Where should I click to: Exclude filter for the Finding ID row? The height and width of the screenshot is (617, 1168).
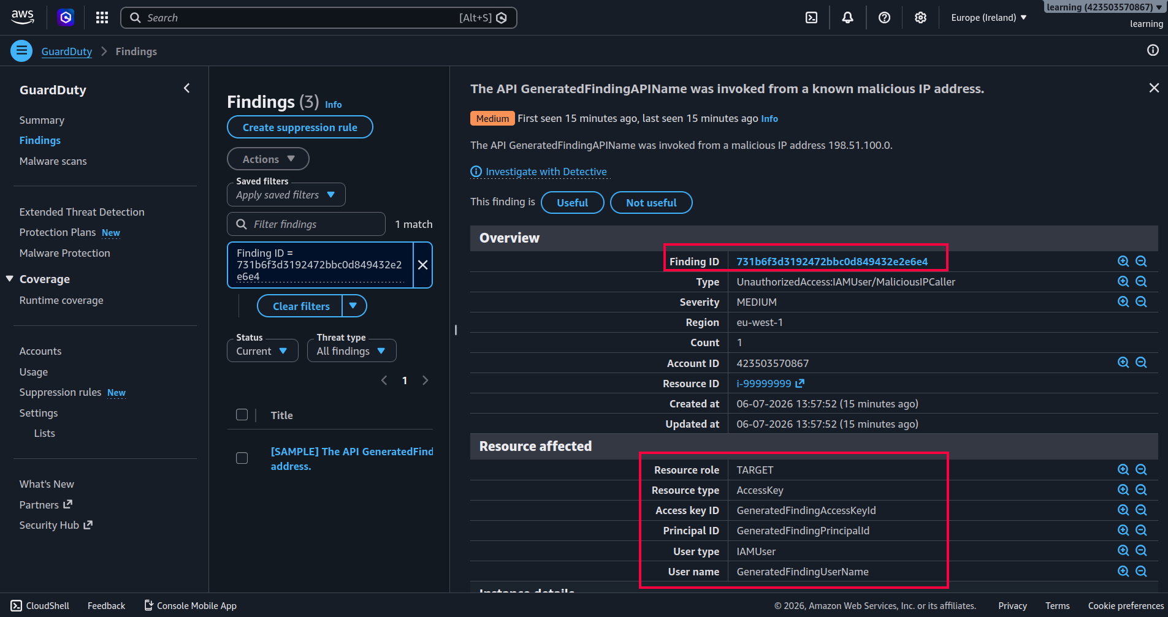point(1141,261)
